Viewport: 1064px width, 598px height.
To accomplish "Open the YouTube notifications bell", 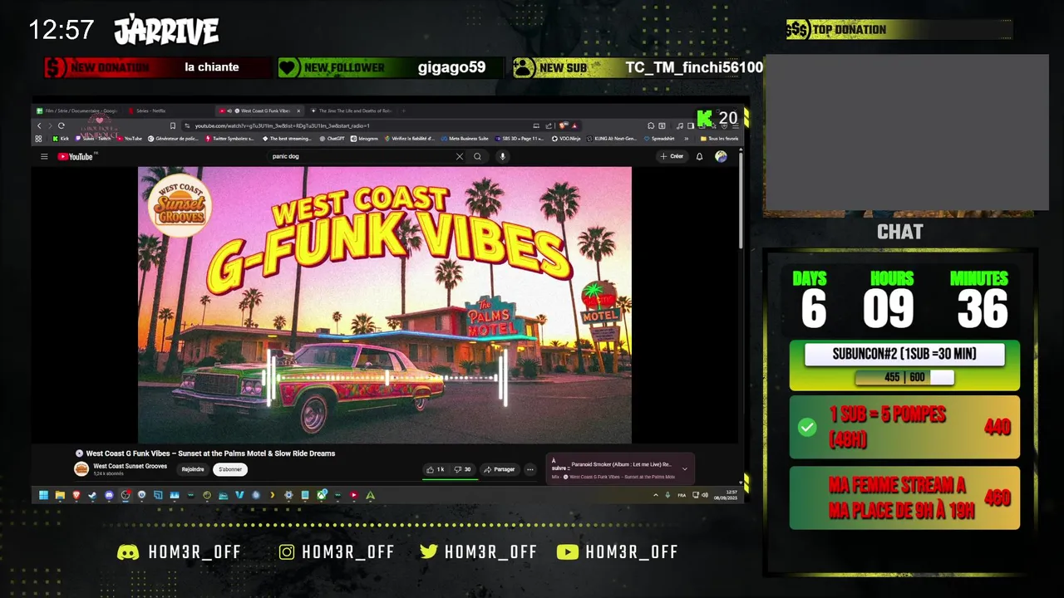I will (699, 156).
